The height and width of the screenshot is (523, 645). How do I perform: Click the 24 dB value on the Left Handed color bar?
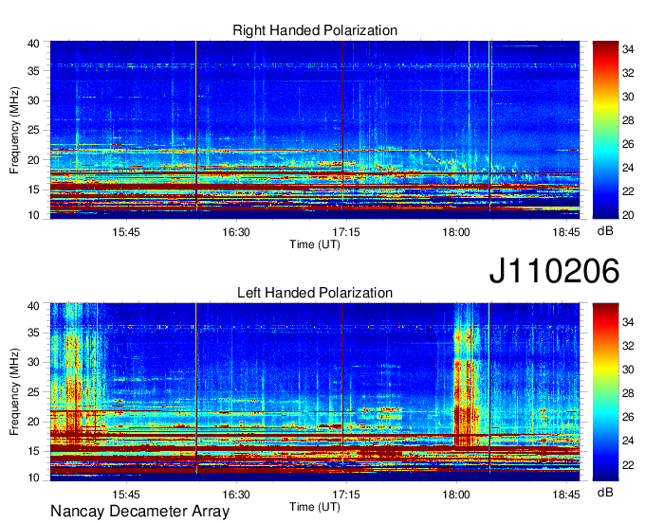[x=628, y=442]
